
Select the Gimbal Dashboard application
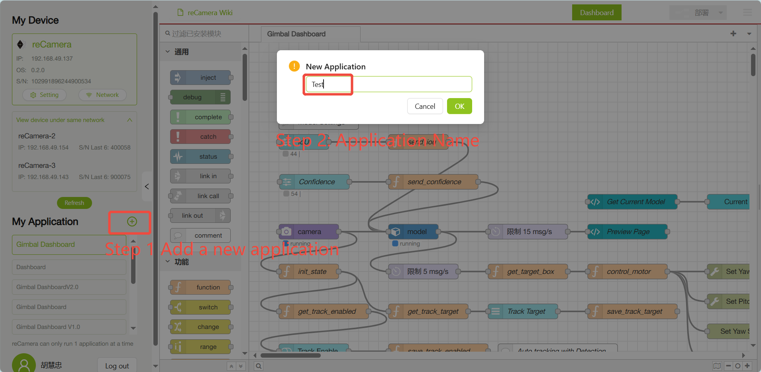click(69, 244)
